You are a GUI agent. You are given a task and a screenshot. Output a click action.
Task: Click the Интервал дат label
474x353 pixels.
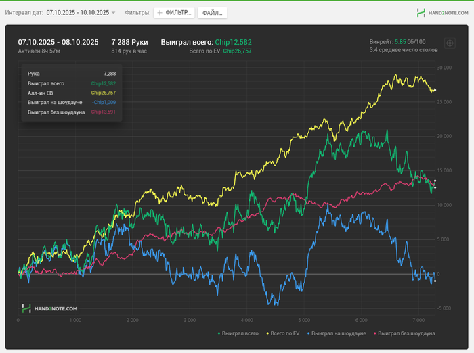[24, 13]
